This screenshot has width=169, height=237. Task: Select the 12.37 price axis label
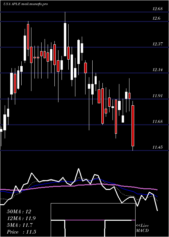[x=158, y=44]
